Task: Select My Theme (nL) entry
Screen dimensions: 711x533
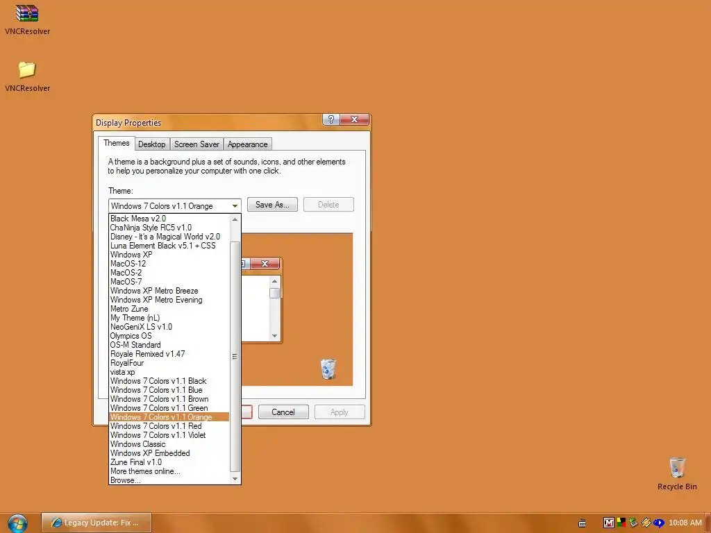Action: click(169, 318)
